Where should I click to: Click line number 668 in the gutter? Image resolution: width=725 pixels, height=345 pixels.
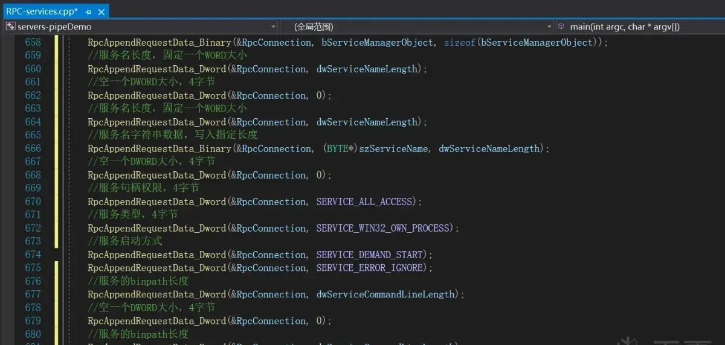(x=33, y=175)
